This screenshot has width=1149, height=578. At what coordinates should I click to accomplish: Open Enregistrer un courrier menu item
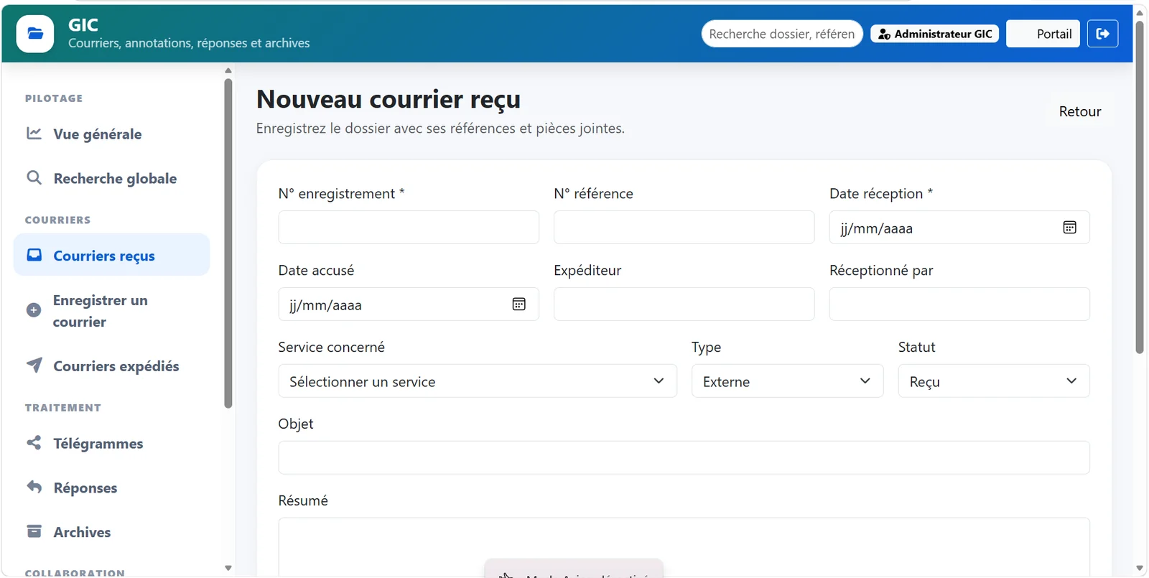[111, 311]
